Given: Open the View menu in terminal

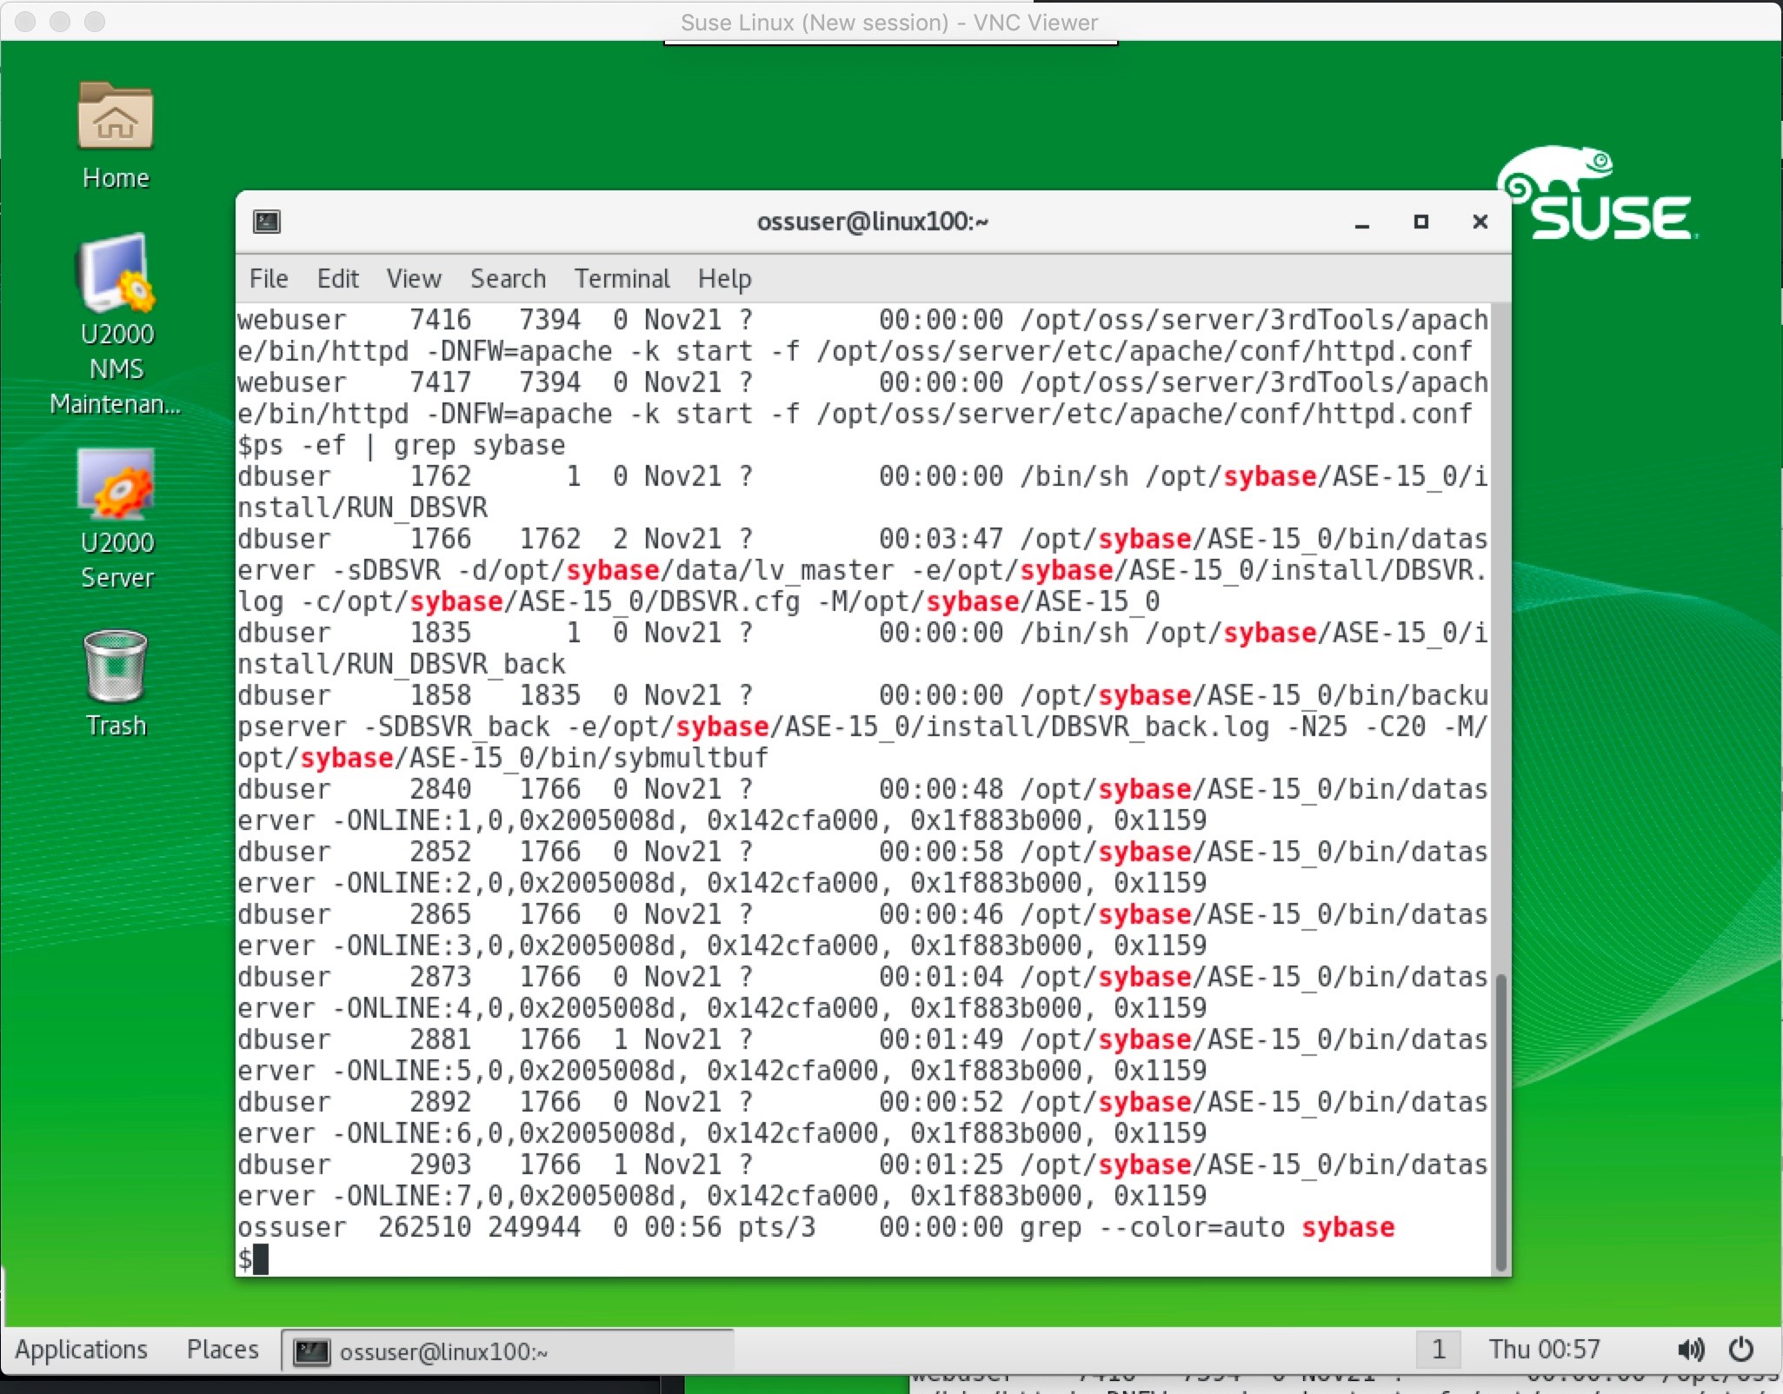Looking at the screenshot, I should coord(414,279).
